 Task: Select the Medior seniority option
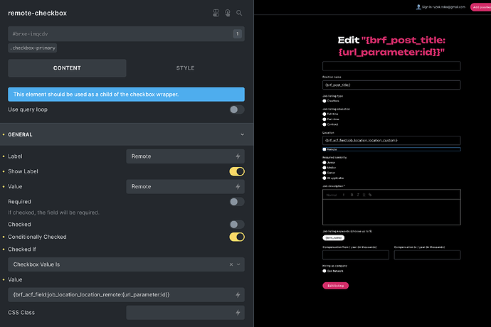(324, 168)
